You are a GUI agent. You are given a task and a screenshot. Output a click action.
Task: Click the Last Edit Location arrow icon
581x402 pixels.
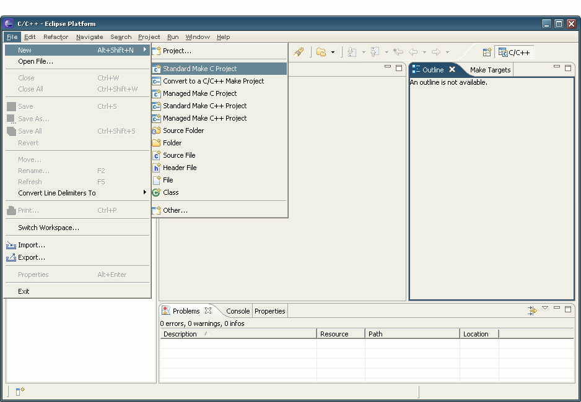pos(398,52)
